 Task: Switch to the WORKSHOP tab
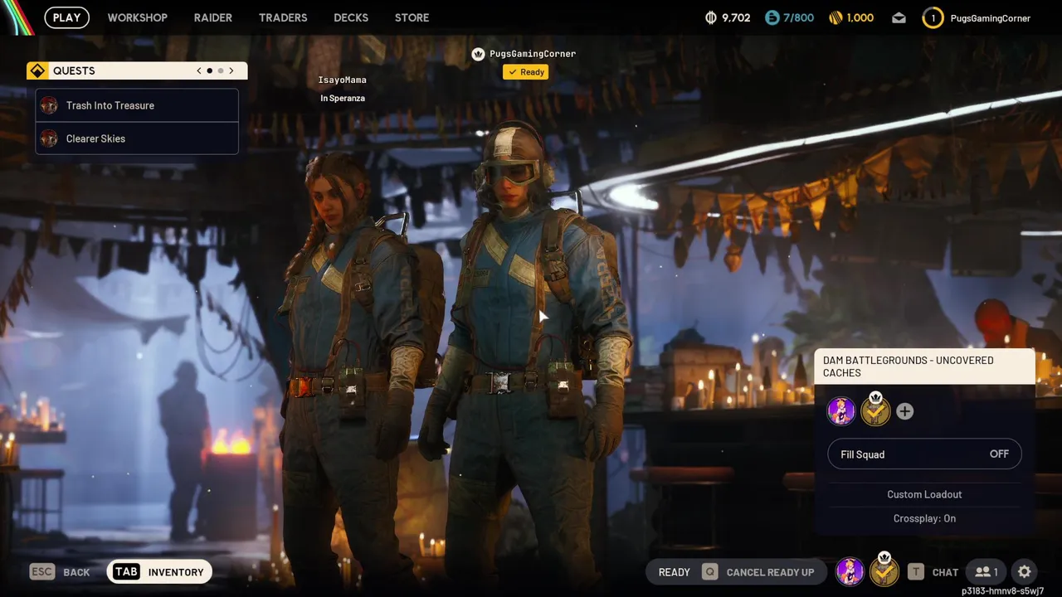coord(138,17)
